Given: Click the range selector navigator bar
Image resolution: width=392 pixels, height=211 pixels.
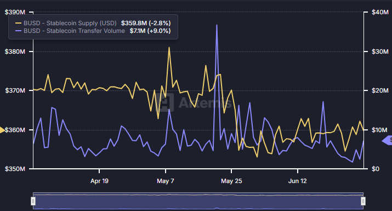Looking at the screenshot, I should [x=198, y=201].
